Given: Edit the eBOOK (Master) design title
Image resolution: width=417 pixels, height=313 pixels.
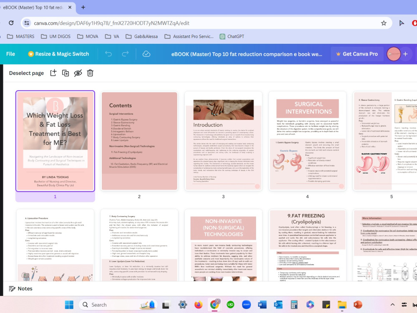Looking at the screenshot, I should point(246,54).
